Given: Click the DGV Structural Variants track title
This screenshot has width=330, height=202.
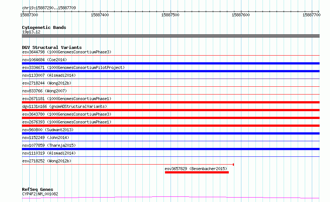Looking at the screenshot, I should tap(52, 47).
